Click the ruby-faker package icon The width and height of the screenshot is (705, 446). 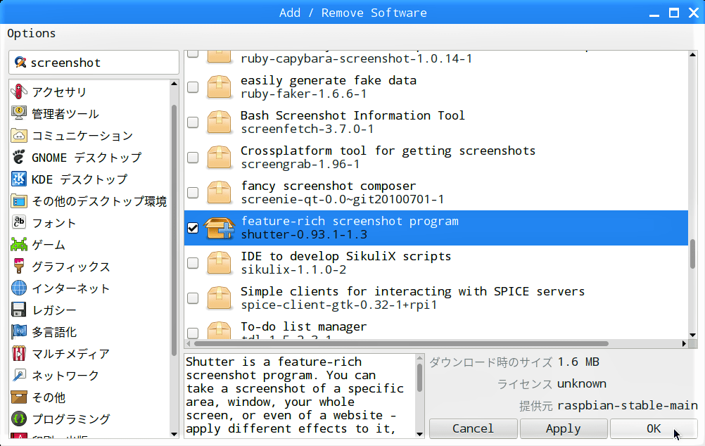(220, 87)
